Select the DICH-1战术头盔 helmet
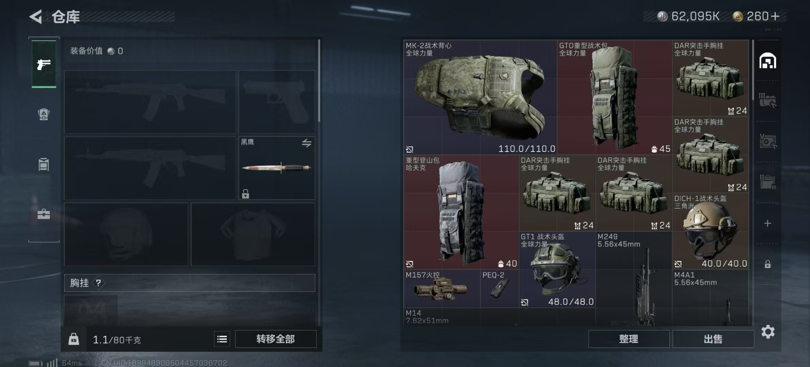Viewport: 810px width, 367px height. (x=710, y=231)
